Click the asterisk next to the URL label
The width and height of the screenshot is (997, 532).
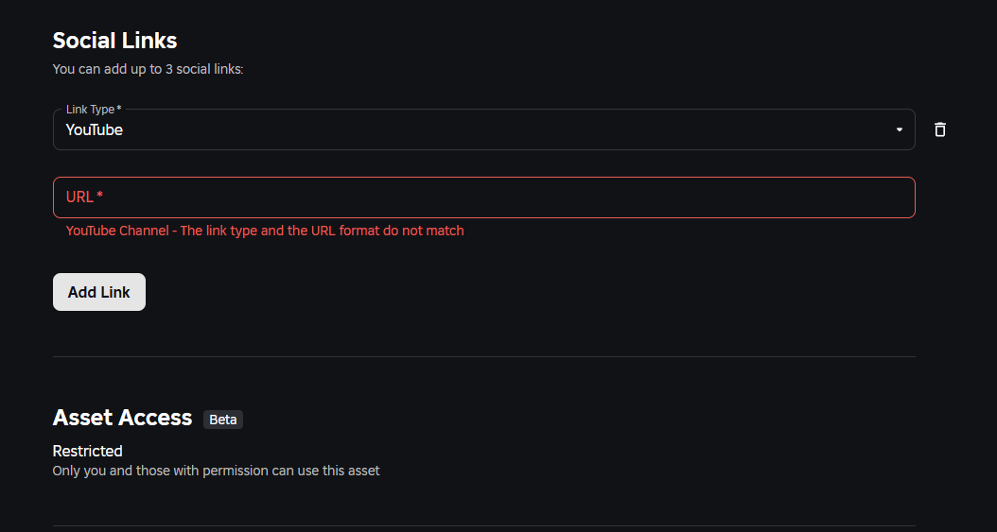[100, 196]
